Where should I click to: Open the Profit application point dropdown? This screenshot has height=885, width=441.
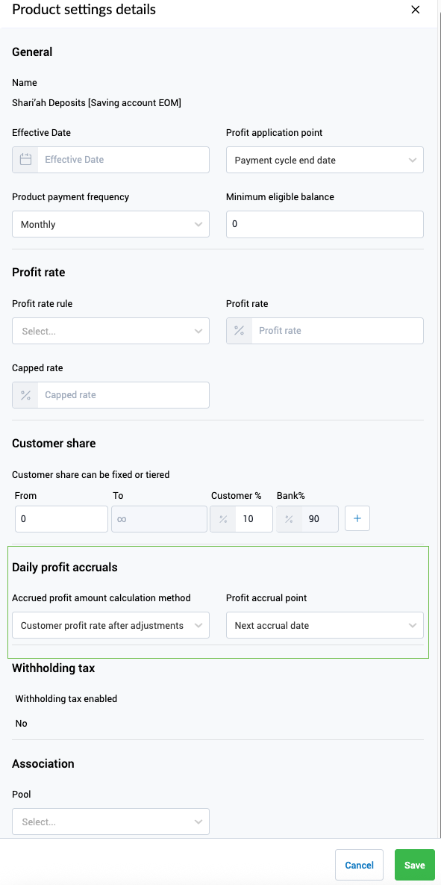[325, 160]
